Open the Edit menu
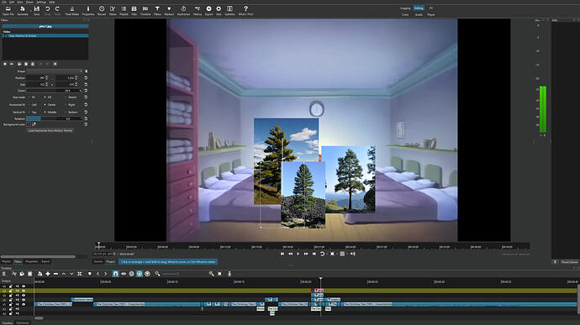 pyautogui.click(x=12, y=3)
